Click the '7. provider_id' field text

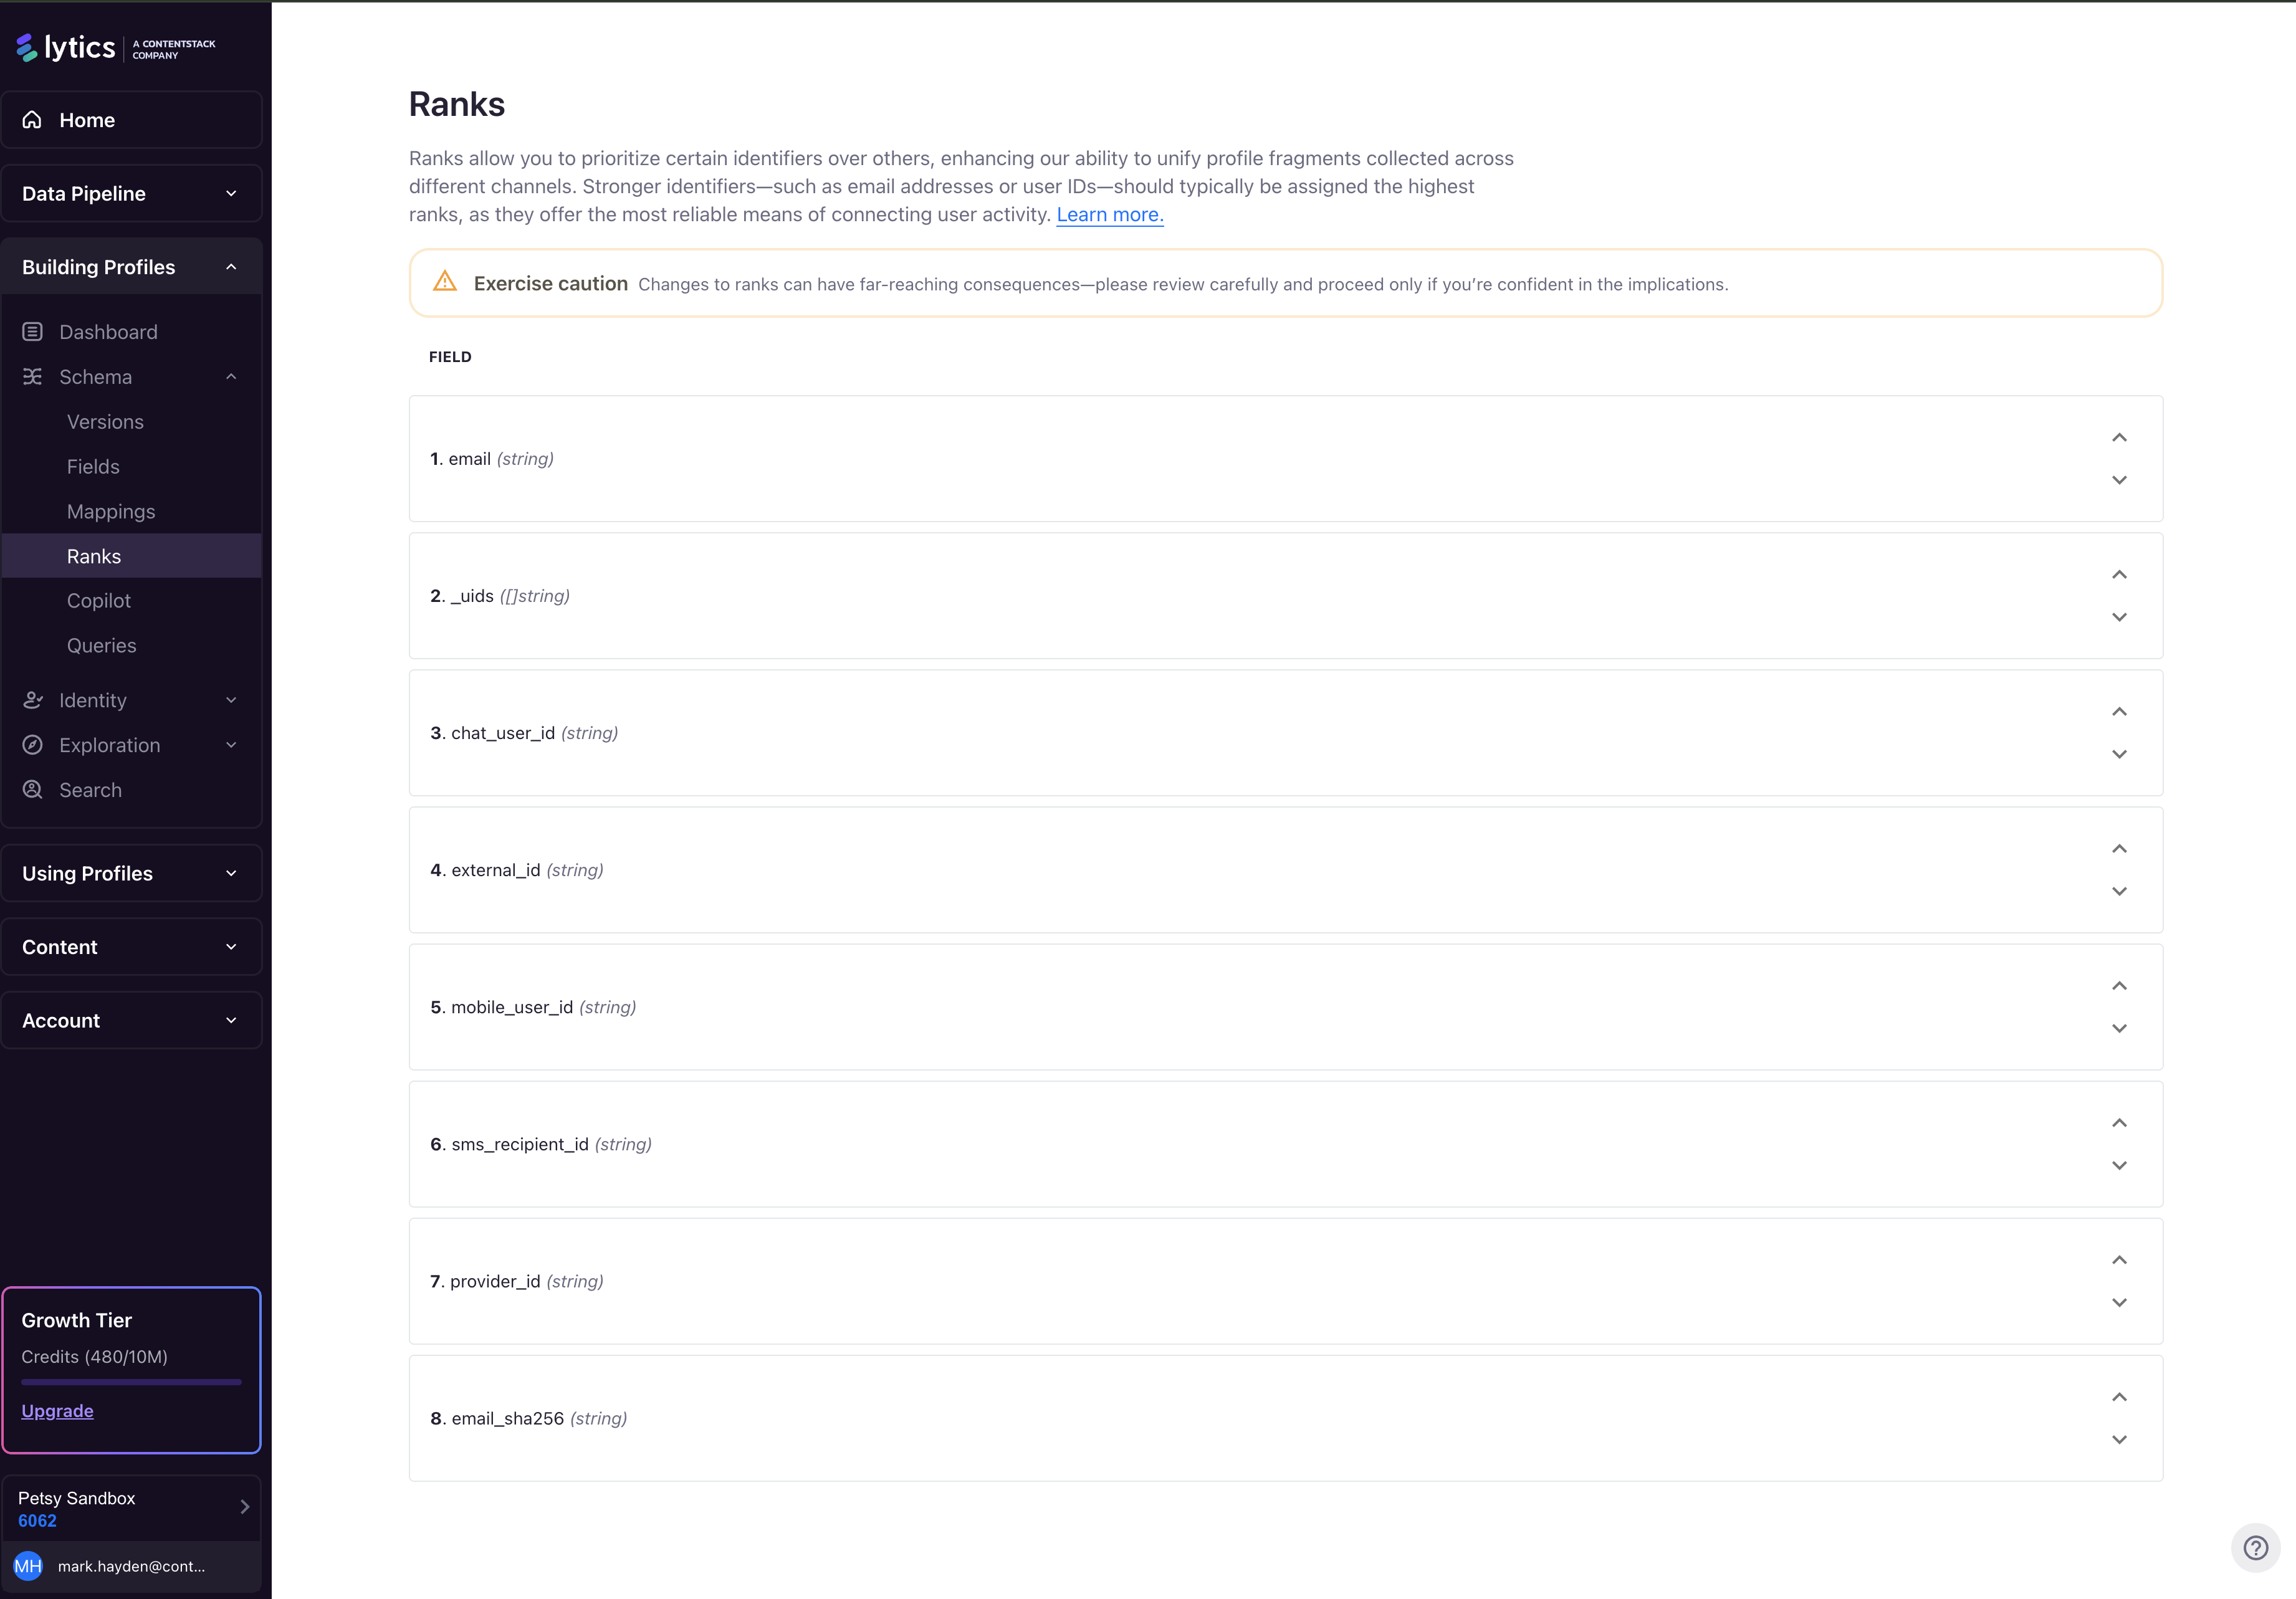click(485, 1281)
